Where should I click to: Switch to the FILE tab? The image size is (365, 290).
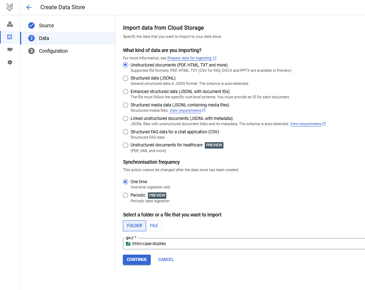(154, 226)
